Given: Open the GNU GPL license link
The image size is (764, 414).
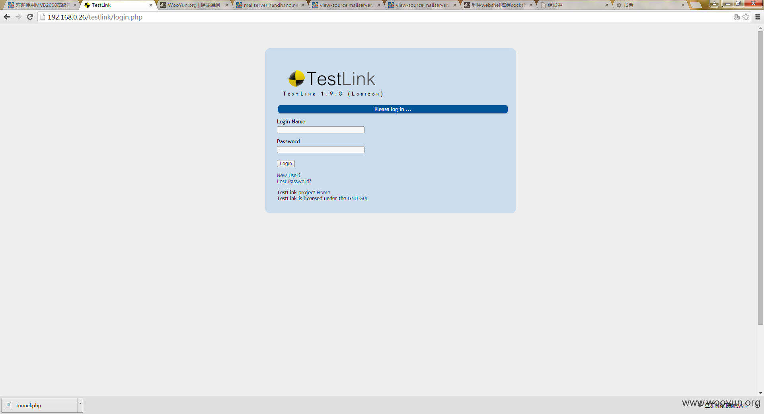Looking at the screenshot, I should coord(358,198).
